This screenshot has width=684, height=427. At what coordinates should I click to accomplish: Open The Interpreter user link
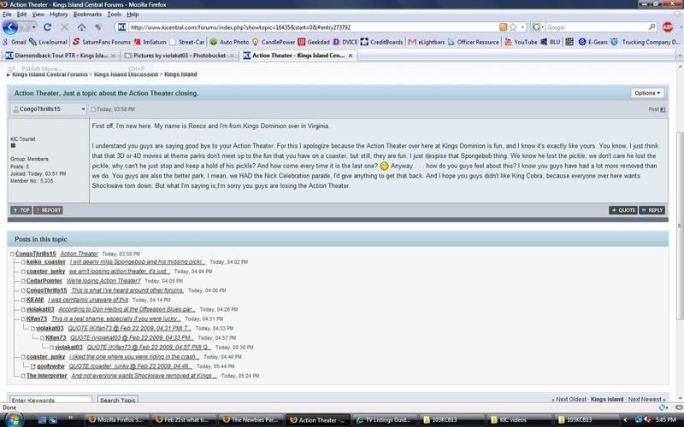[47, 376]
